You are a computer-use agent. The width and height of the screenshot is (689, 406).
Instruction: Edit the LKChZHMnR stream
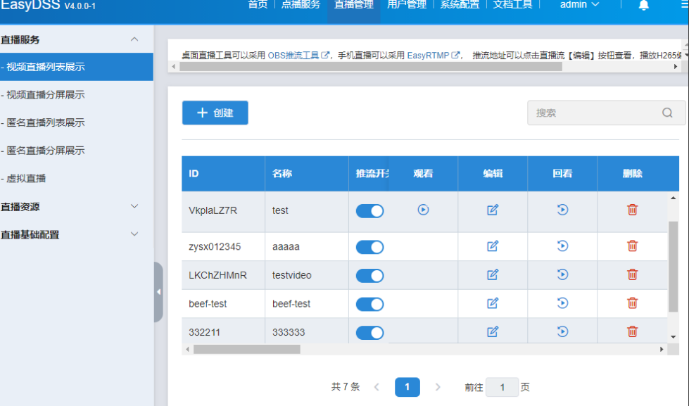[493, 275]
